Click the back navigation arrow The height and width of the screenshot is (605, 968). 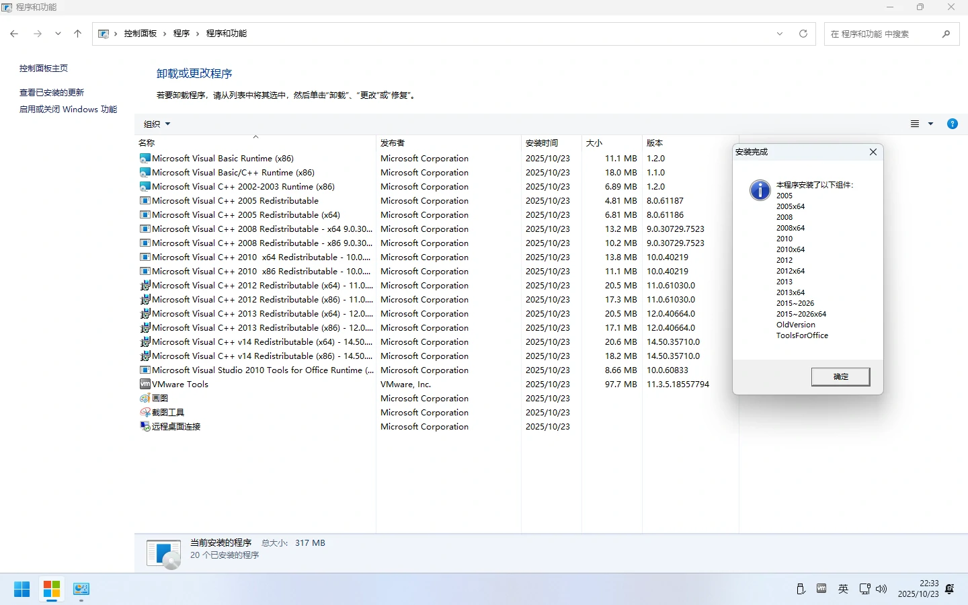[x=14, y=34]
